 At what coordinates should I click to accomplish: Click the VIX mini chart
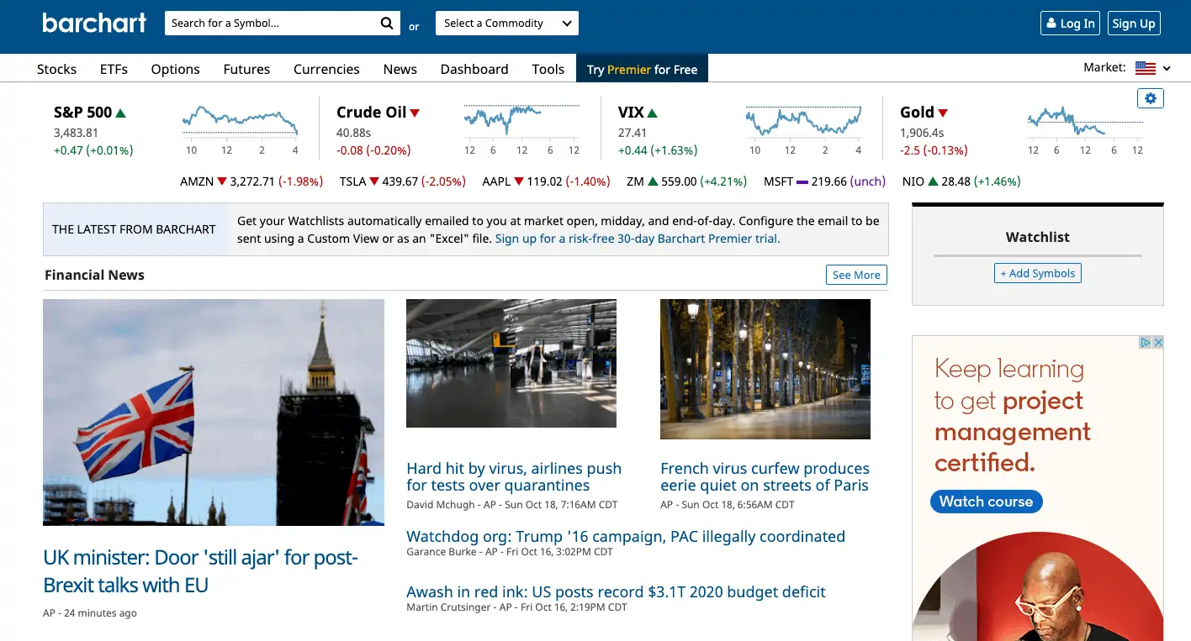(x=803, y=120)
